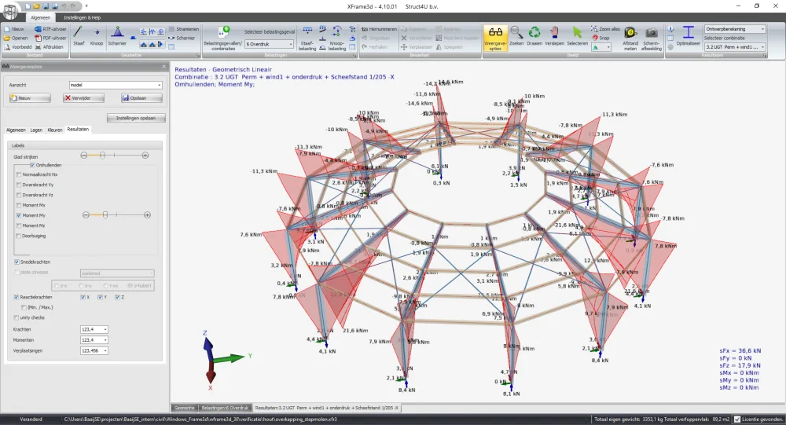The height and width of the screenshot is (425, 786).
Task: Click the Instellingen opslaan button
Action: click(x=136, y=119)
